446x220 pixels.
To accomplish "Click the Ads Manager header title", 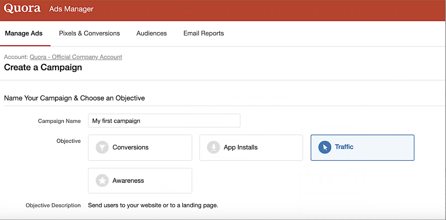I will pos(71,9).
